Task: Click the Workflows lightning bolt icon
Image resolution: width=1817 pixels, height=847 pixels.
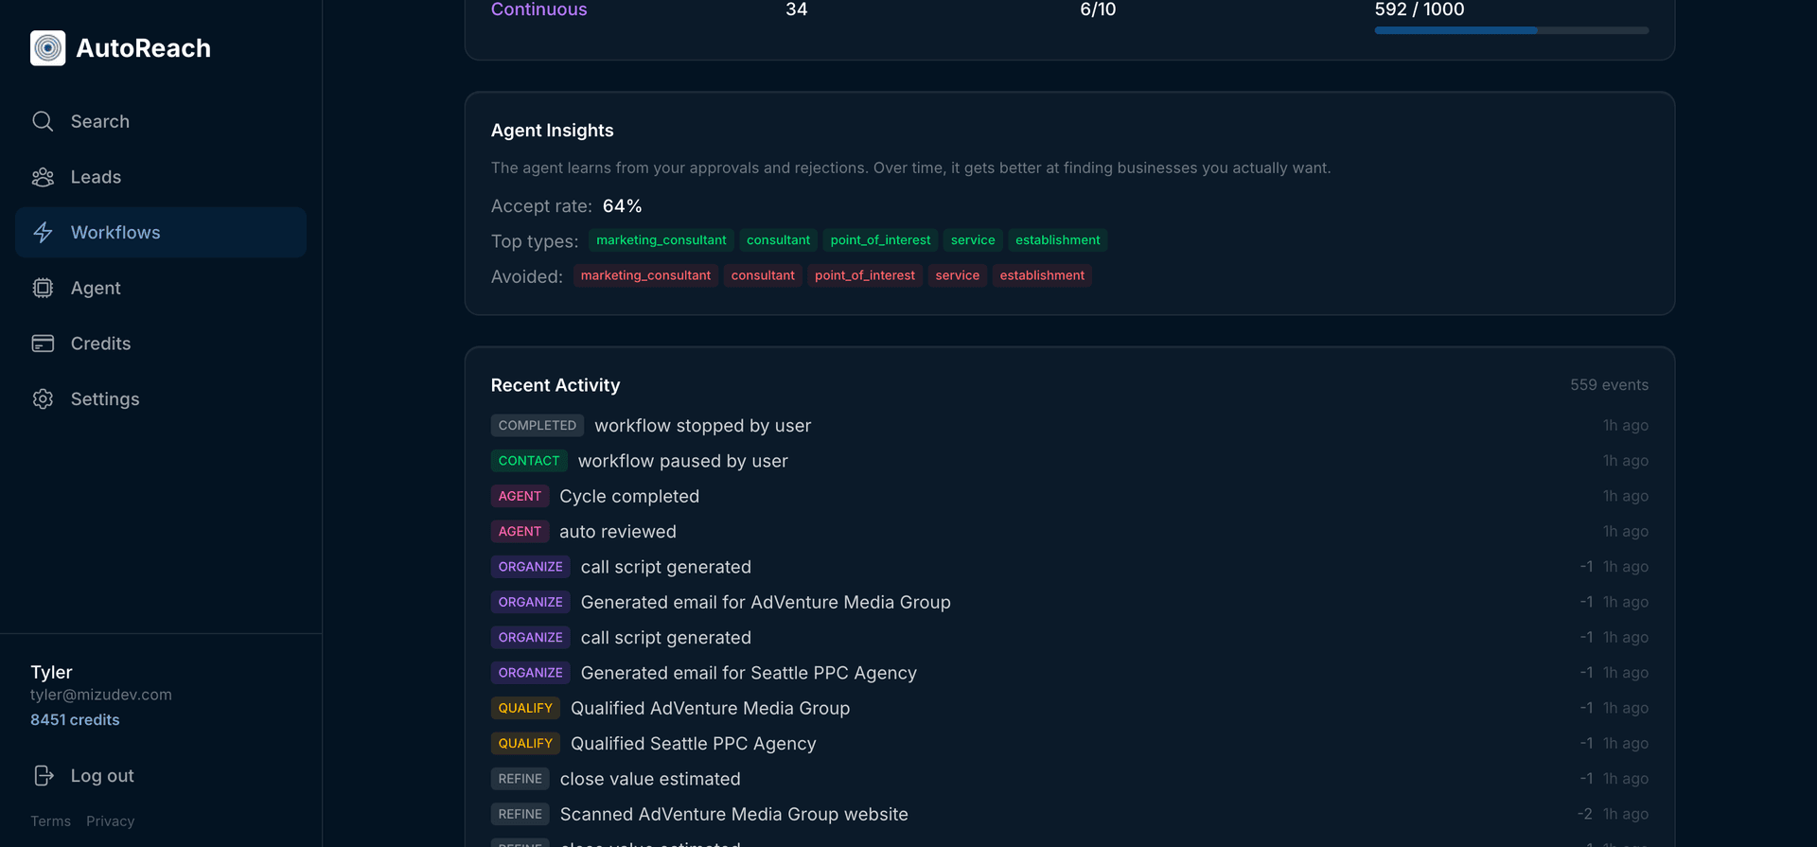Action: click(43, 233)
